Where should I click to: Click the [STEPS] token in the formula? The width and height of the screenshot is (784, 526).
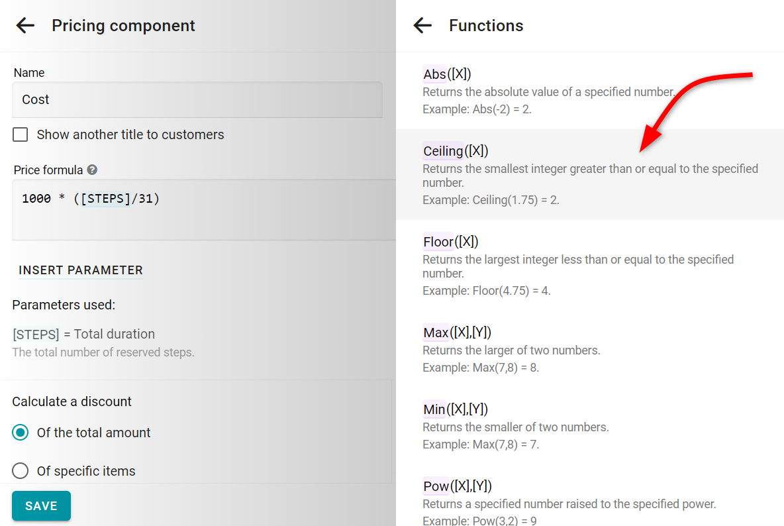(x=105, y=198)
